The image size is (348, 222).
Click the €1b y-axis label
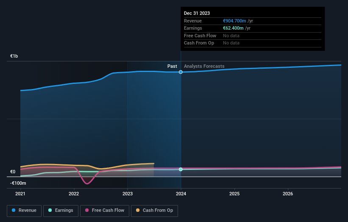click(x=14, y=56)
